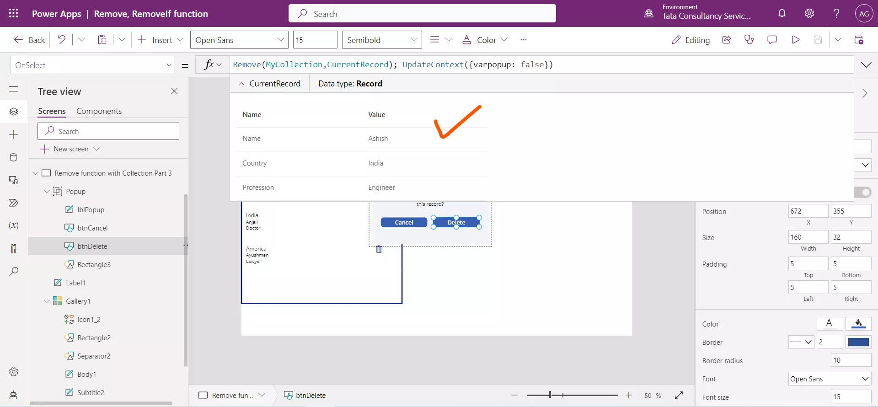The height and width of the screenshot is (407, 878).
Task: Open the notifications bell
Action: (782, 13)
